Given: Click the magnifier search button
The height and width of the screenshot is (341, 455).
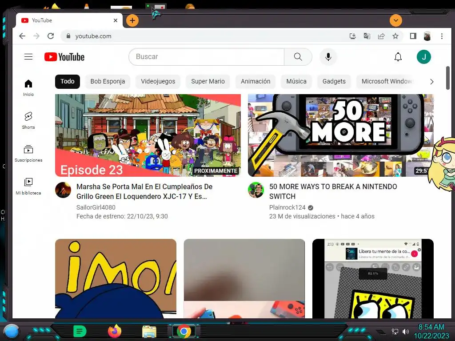Looking at the screenshot, I should [298, 57].
